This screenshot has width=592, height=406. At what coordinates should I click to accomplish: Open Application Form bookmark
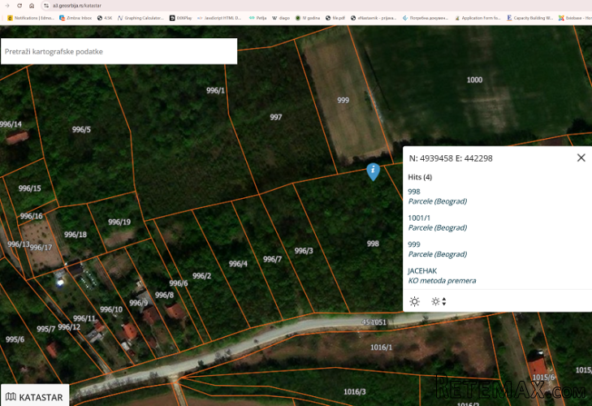click(477, 18)
